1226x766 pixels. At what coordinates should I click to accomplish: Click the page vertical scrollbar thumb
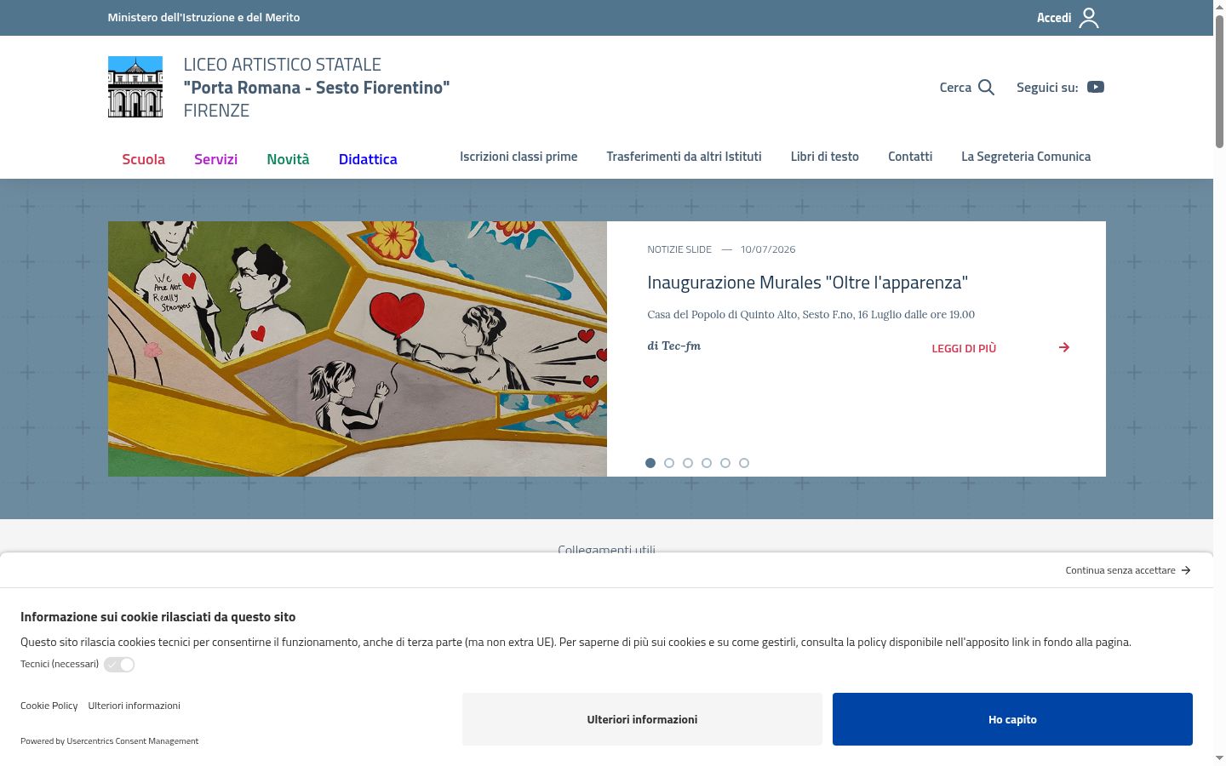(x=1219, y=81)
